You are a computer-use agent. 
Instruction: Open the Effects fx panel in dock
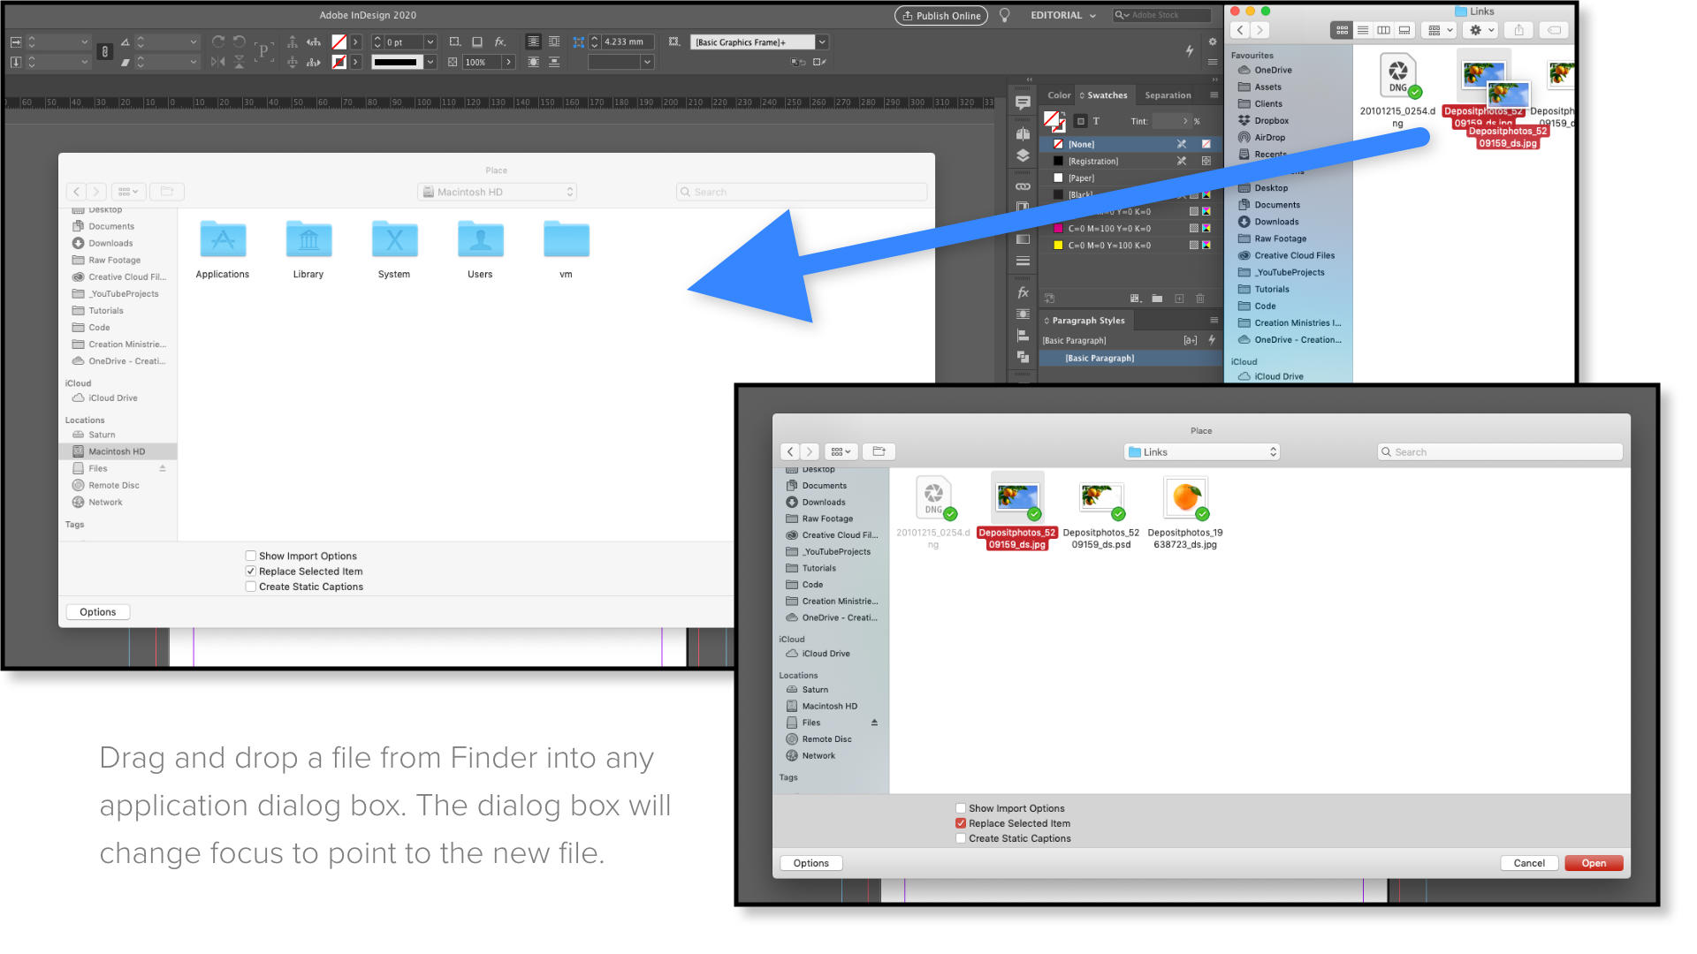(1023, 292)
